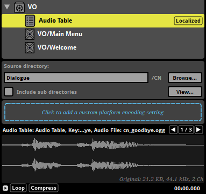Screen dimensions: 206x194
Task: Click the VO bank icon
Action: pos(19,8)
